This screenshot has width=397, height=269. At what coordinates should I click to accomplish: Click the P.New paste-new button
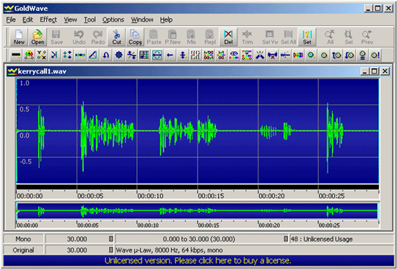[173, 37]
